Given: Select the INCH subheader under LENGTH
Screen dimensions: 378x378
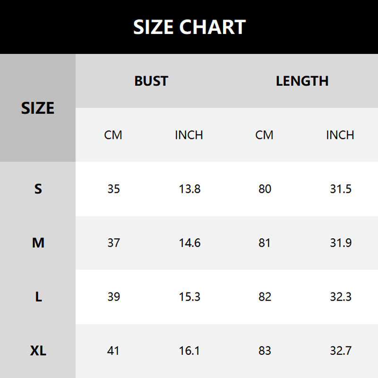Looking at the screenshot, I should (x=340, y=135).
